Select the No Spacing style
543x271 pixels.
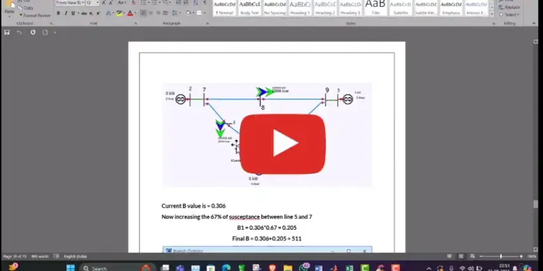pyautogui.click(x=275, y=8)
